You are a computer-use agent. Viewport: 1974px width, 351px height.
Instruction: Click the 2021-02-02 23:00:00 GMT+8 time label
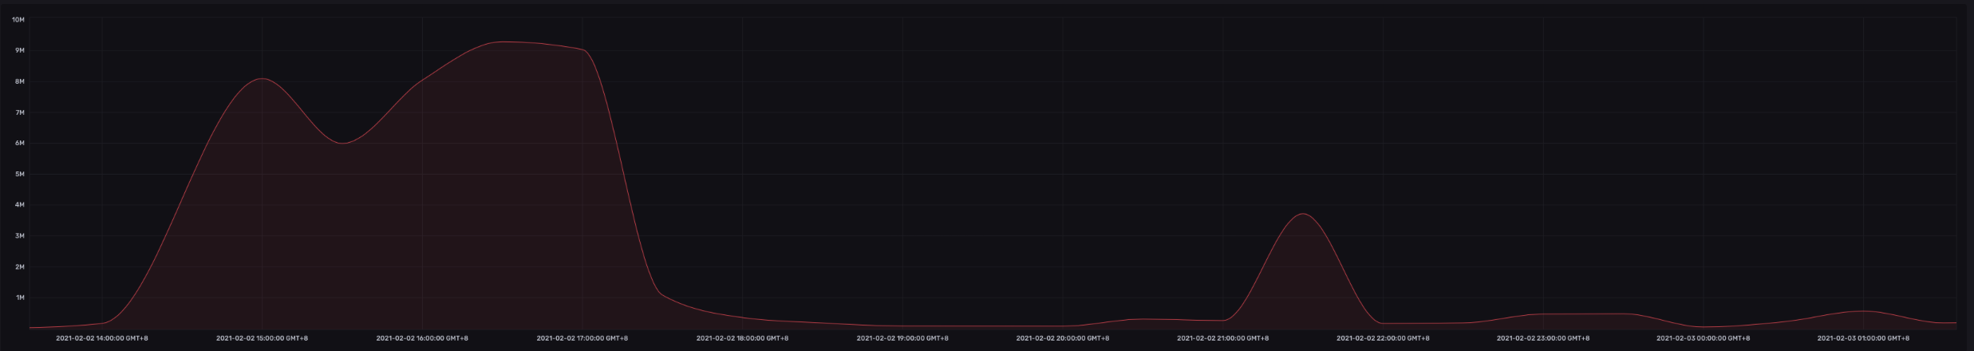tap(1543, 338)
